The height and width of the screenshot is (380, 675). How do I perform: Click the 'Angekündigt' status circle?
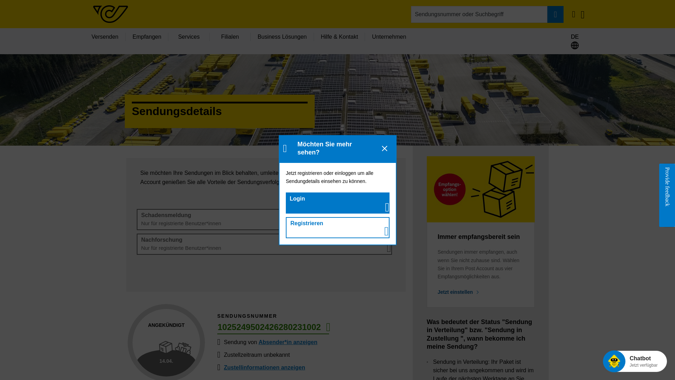(166, 342)
